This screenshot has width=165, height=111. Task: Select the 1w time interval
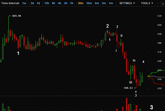pos(24,3)
